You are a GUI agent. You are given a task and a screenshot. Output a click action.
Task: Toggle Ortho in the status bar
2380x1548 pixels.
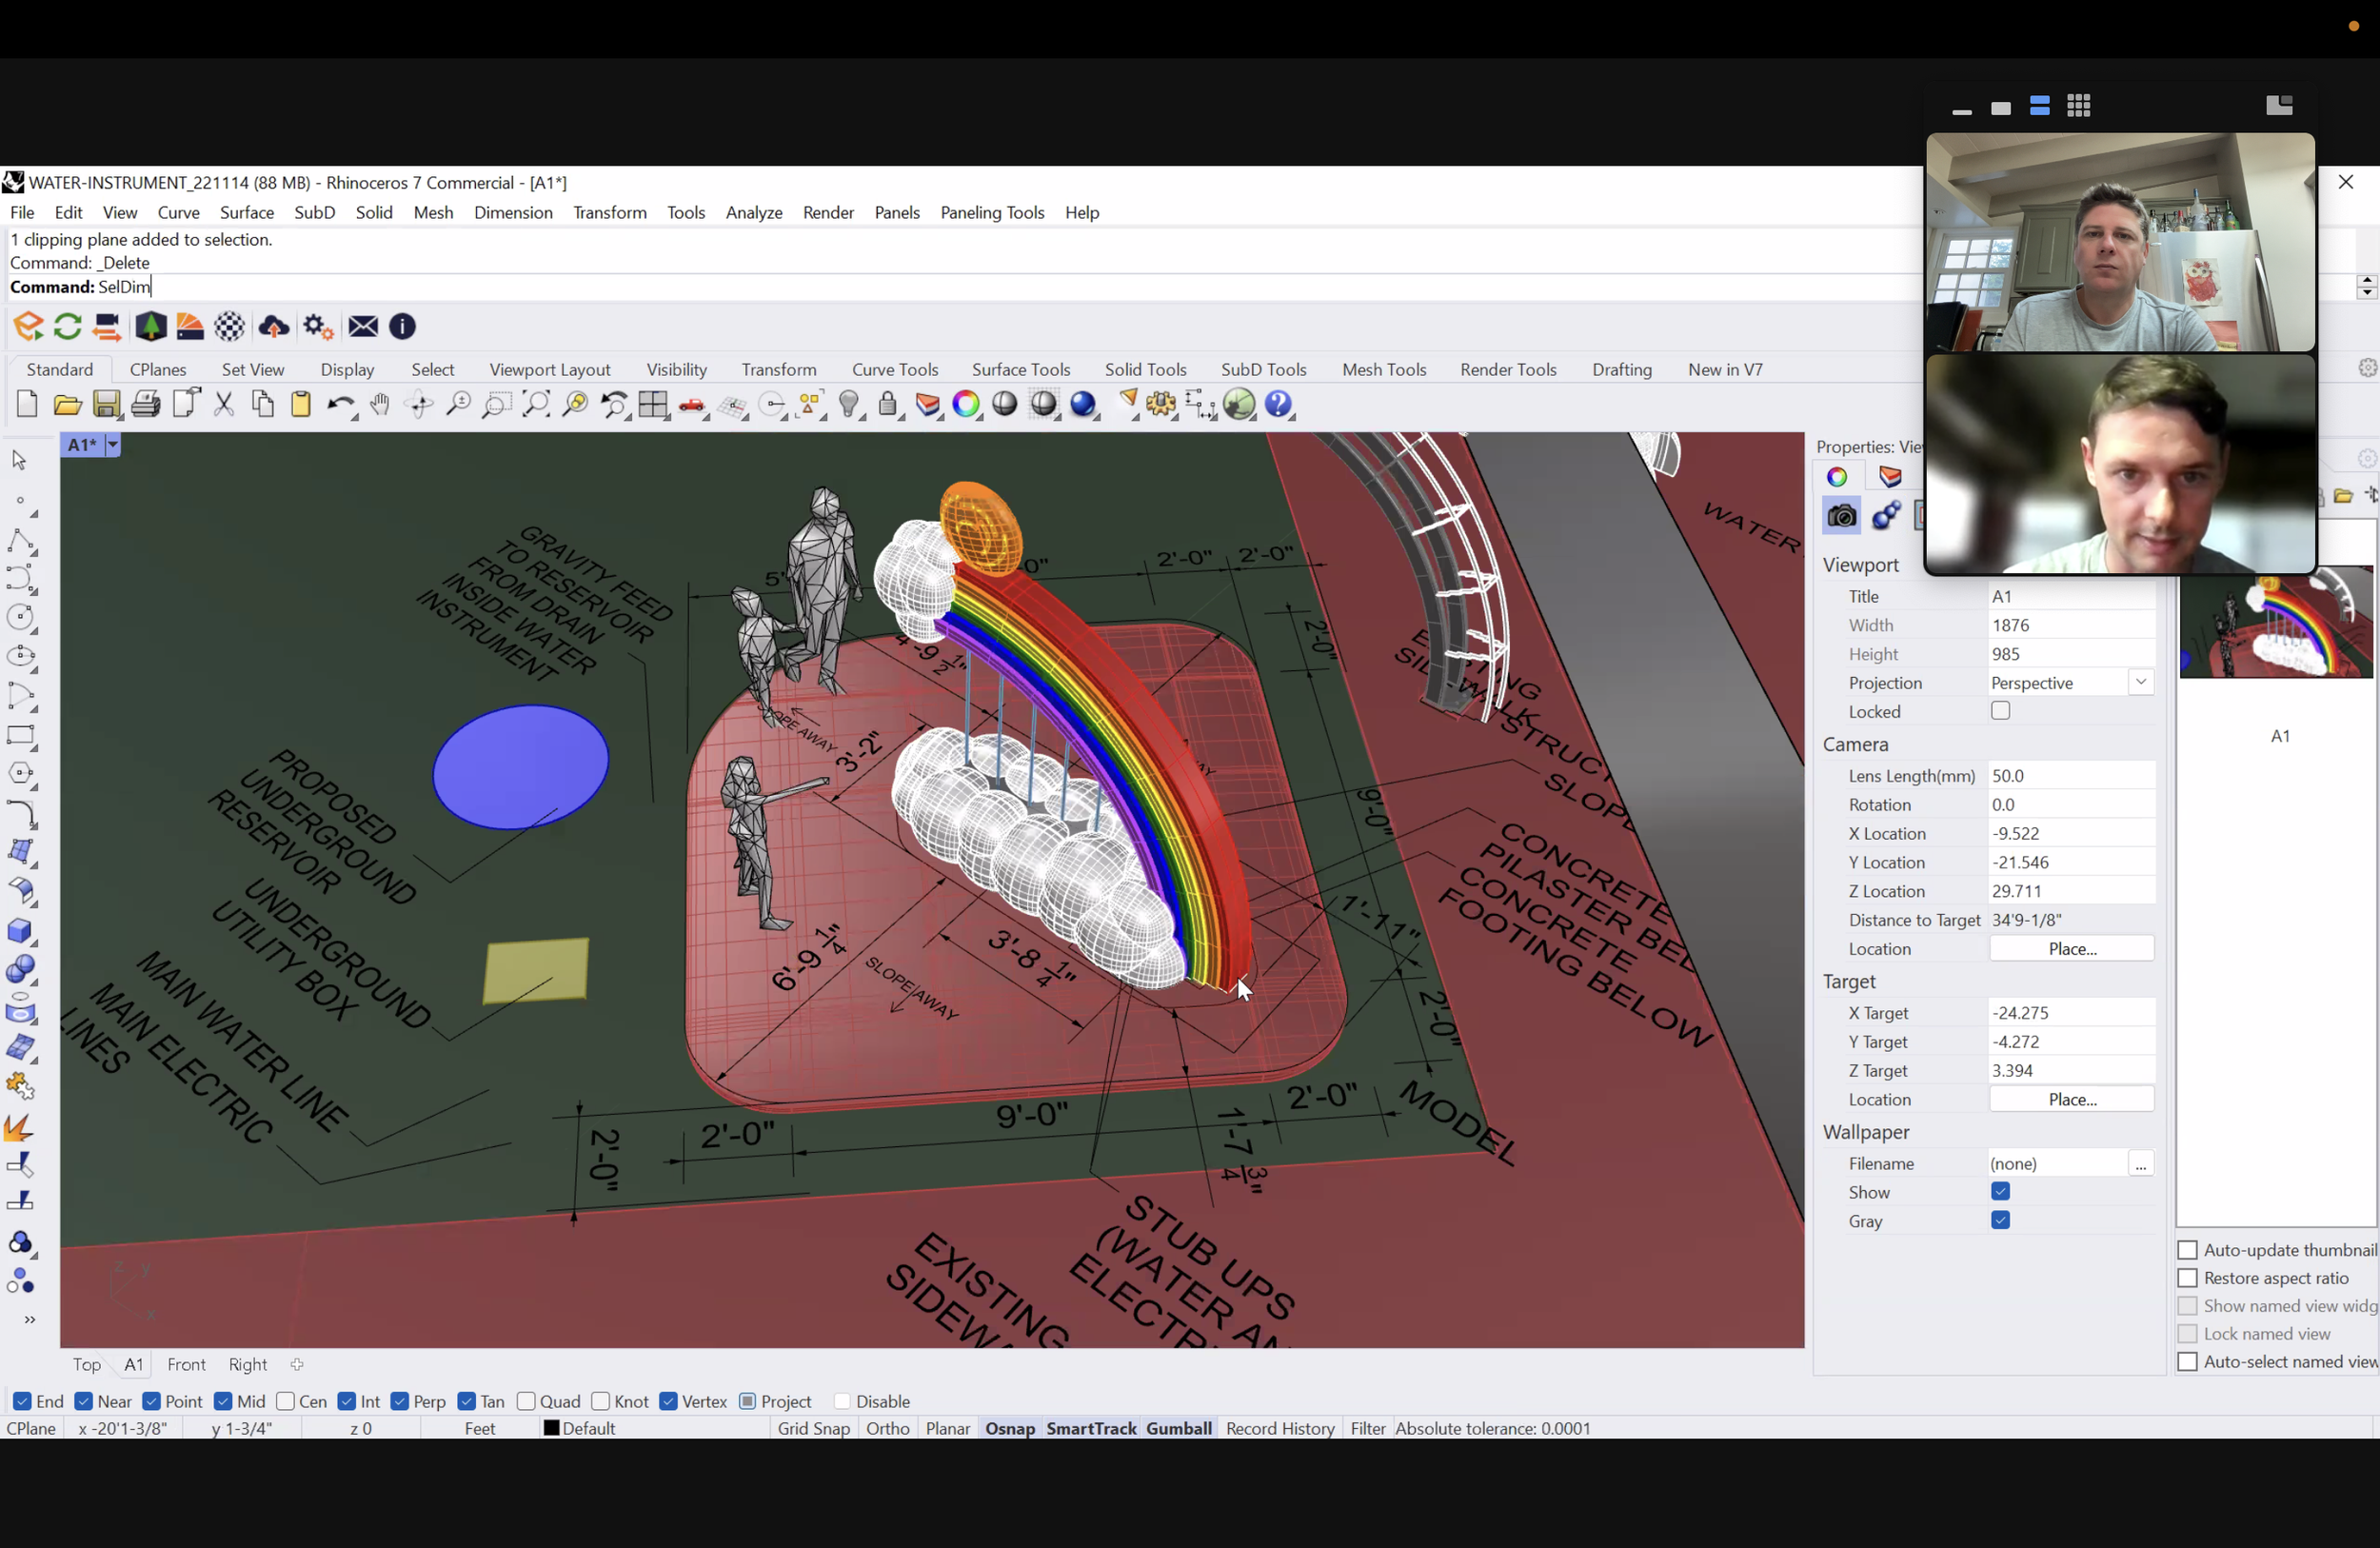[887, 1428]
